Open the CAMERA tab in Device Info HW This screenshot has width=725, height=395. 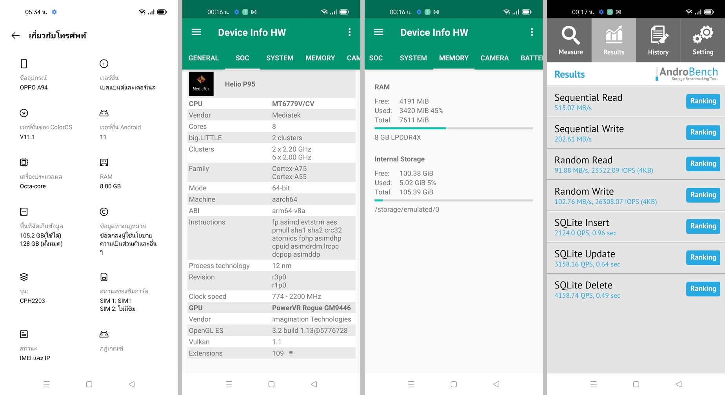coord(494,58)
